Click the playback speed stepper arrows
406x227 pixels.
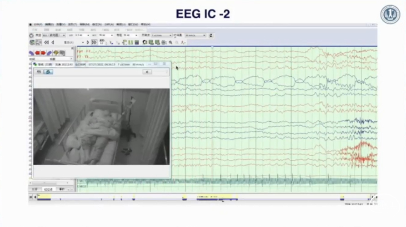click(106, 44)
